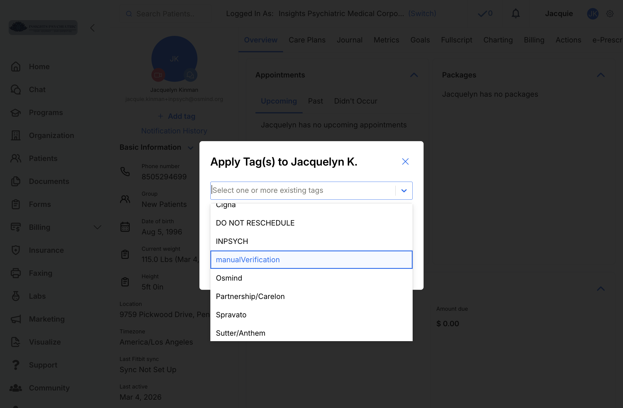
Task: Choose the Spravato tag option
Action: point(311,315)
